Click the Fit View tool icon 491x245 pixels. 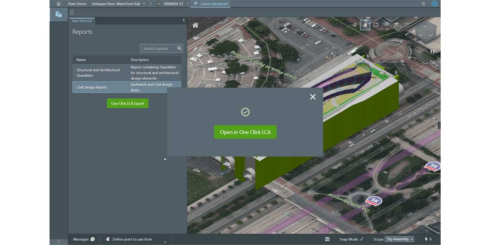tap(376, 25)
